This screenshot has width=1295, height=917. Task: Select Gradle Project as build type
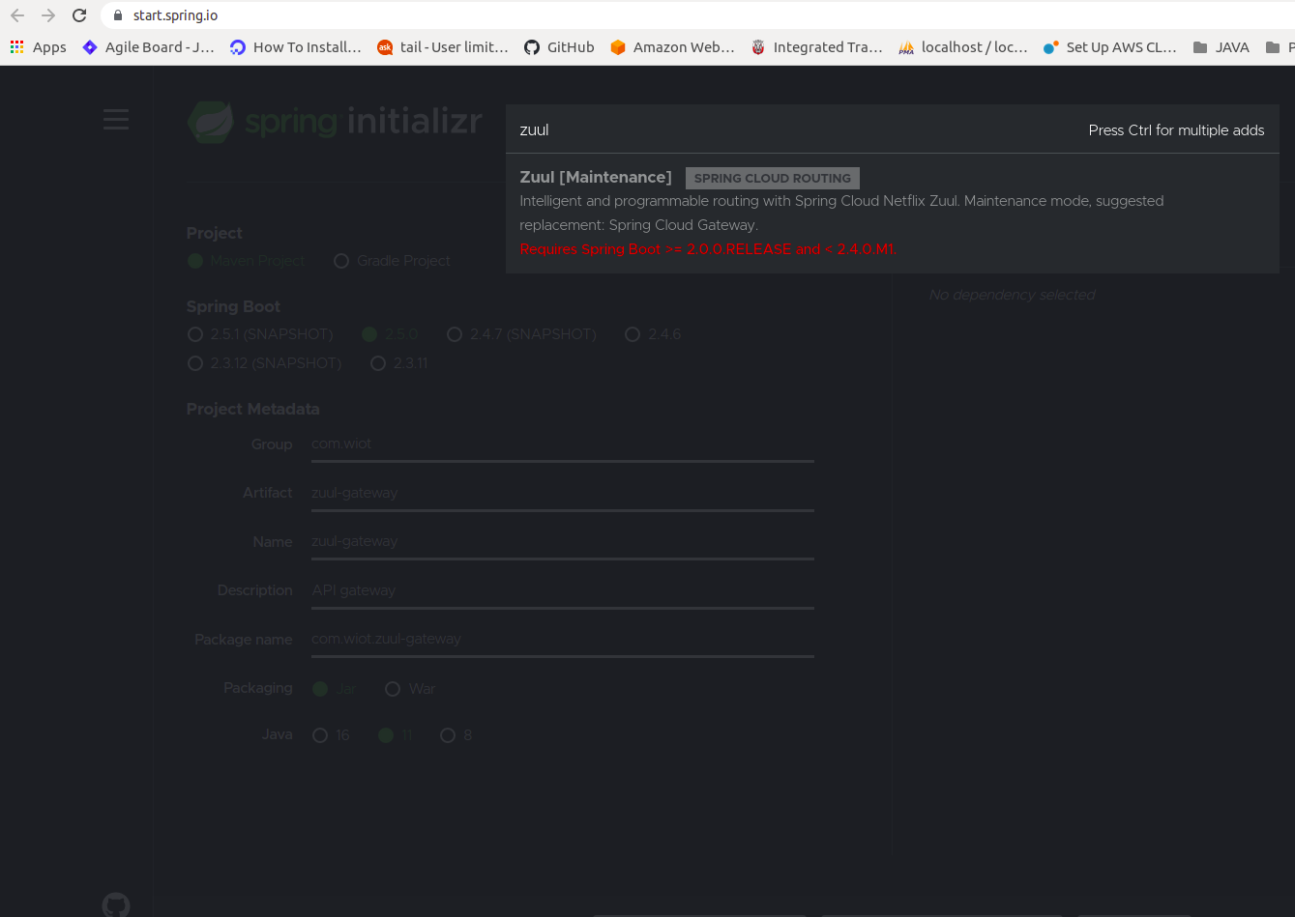tap(341, 261)
